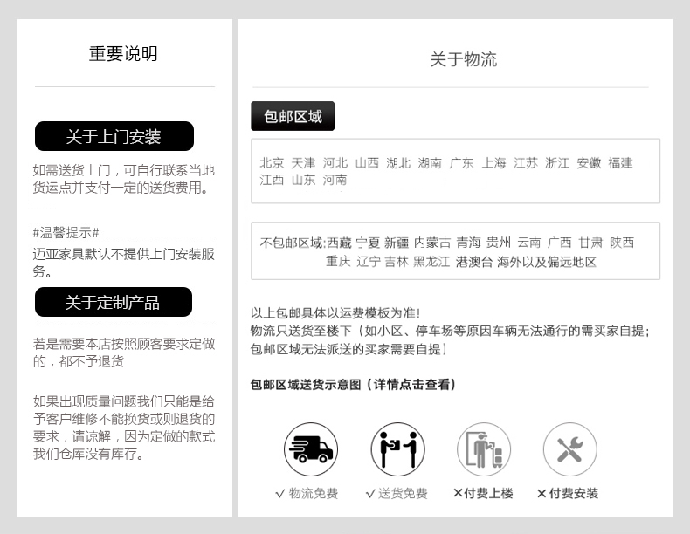Select 黑龙江 in non-free shipping list
The height and width of the screenshot is (534, 690).
[431, 262]
